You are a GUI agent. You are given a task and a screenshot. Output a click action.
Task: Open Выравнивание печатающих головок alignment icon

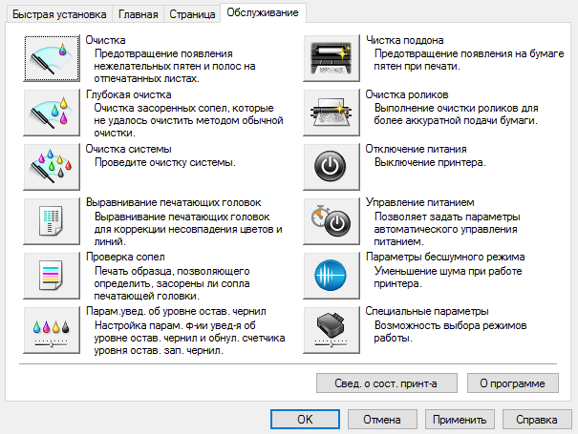coord(52,221)
